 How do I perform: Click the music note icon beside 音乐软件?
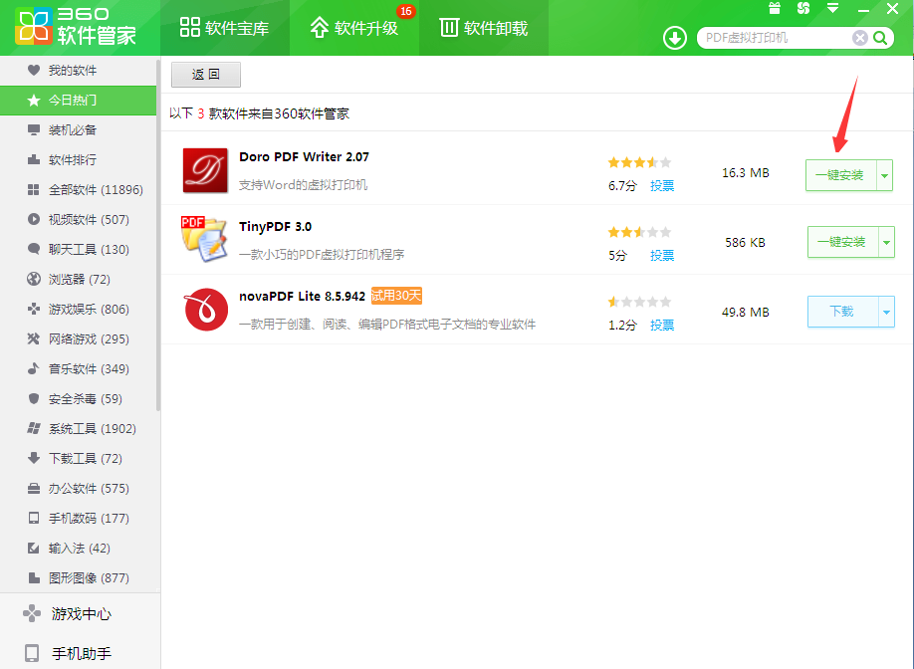click(x=34, y=369)
